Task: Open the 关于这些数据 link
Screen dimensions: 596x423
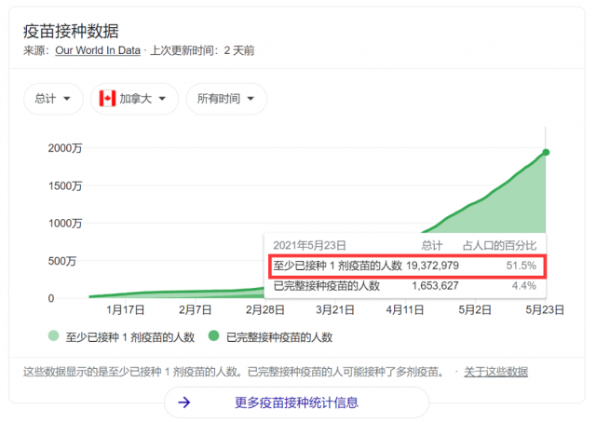Action: click(495, 372)
